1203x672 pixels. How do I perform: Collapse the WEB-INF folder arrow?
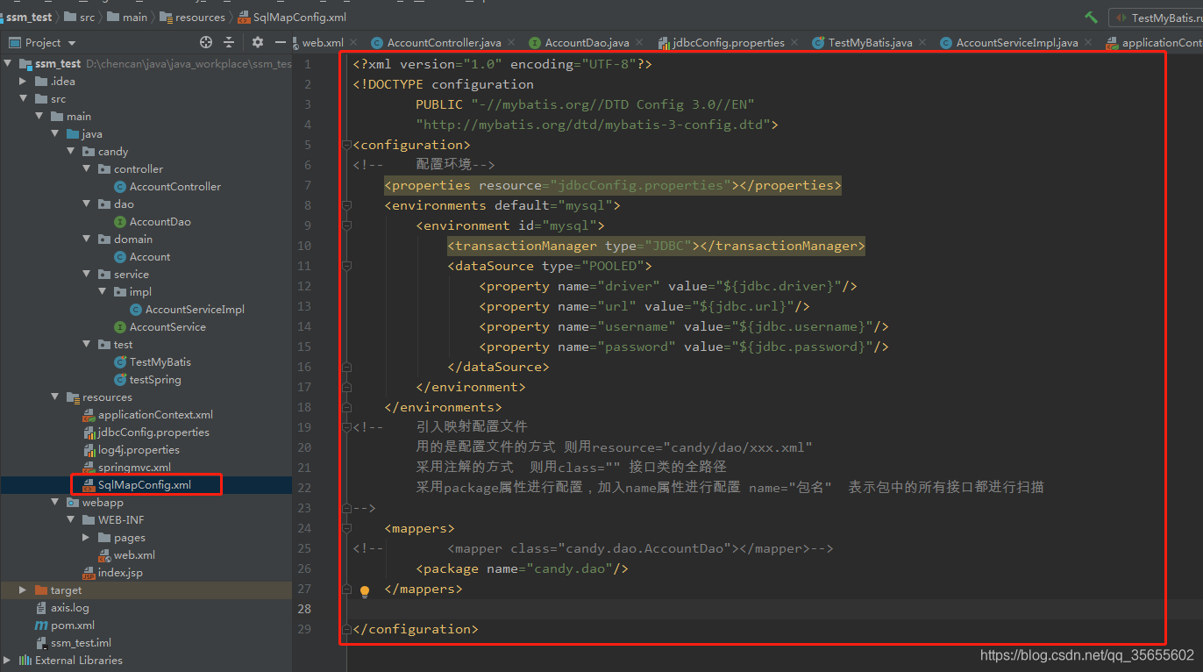[70, 520]
